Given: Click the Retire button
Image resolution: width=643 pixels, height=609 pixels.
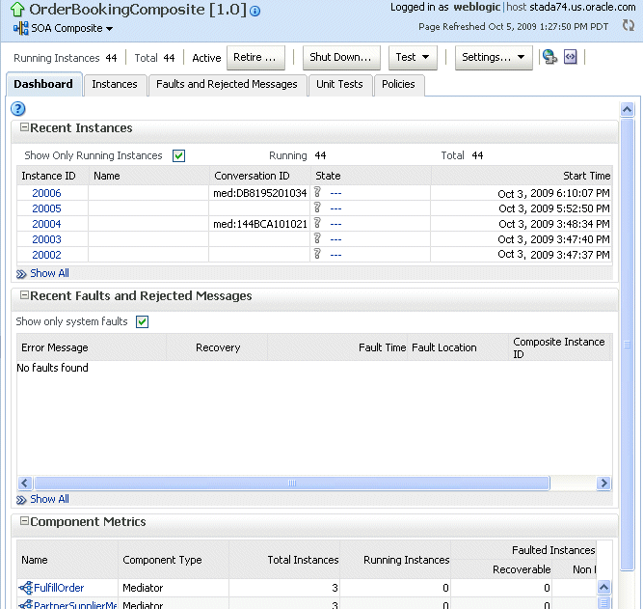Looking at the screenshot, I should click(255, 58).
